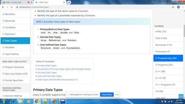
Task: Click Stop sharing in the Meet banner
Action: (107, 94)
